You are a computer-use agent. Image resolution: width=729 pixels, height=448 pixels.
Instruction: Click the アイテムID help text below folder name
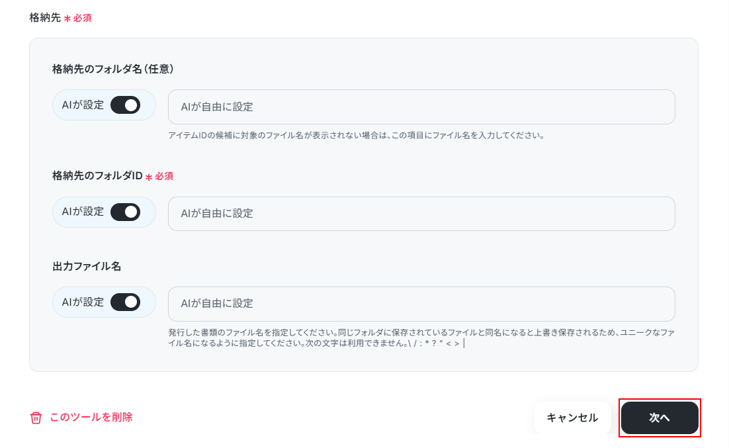[x=356, y=136]
